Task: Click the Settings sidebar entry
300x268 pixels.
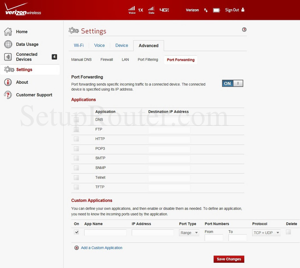Action: (30, 69)
